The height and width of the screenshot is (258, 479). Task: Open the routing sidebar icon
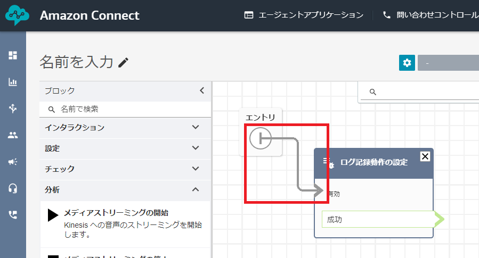(x=13, y=109)
